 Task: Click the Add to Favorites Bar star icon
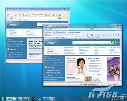coord(54,32)
